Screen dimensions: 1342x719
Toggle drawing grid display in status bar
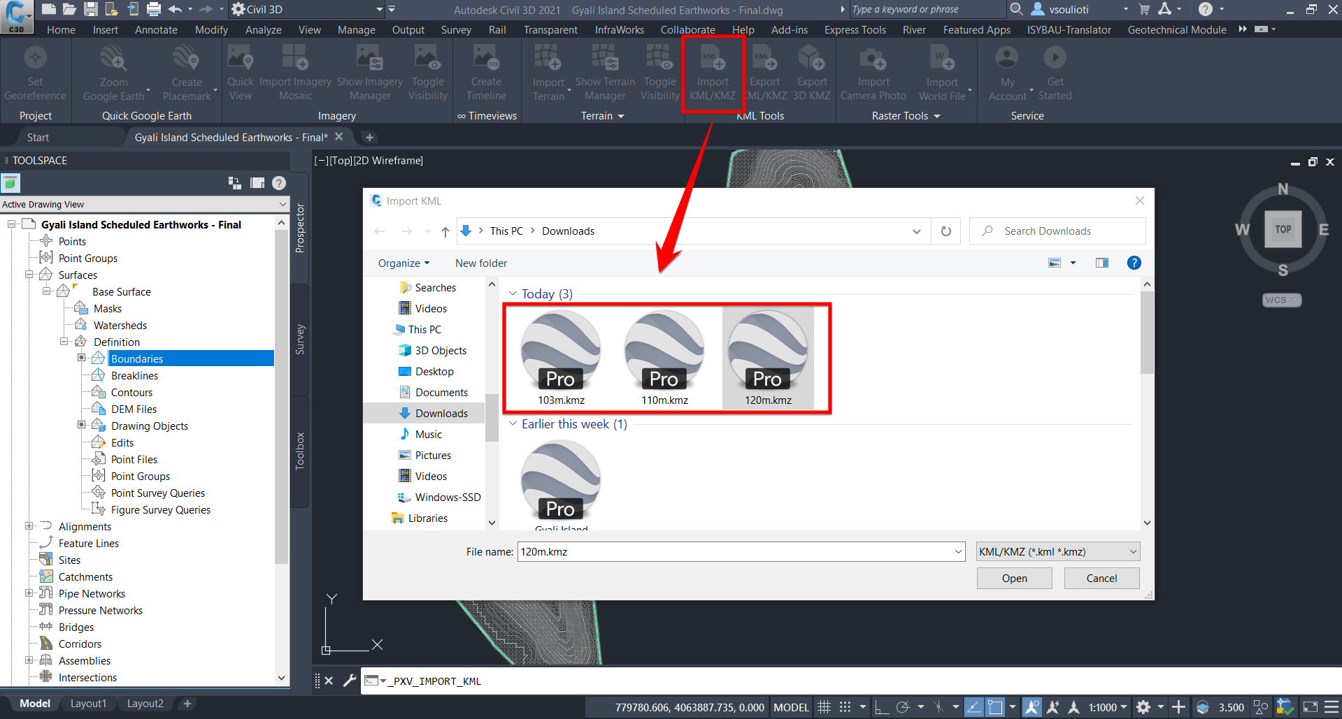tap(825, 707)
